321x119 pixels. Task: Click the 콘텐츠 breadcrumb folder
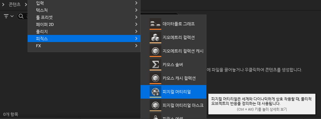[x=15, y=5]
